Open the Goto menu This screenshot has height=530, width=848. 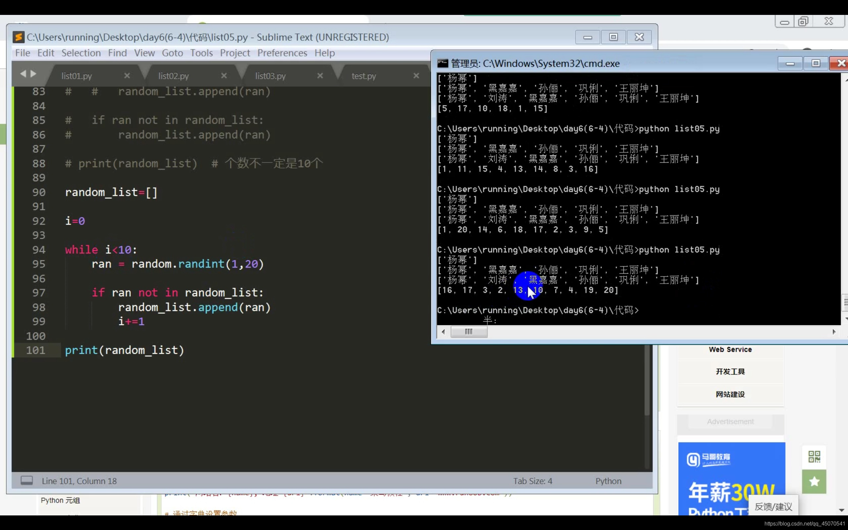(172, 53)
